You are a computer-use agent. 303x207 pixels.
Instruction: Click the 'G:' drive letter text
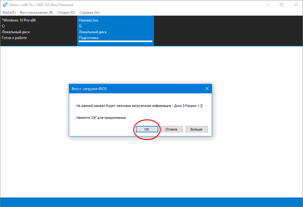81,26
